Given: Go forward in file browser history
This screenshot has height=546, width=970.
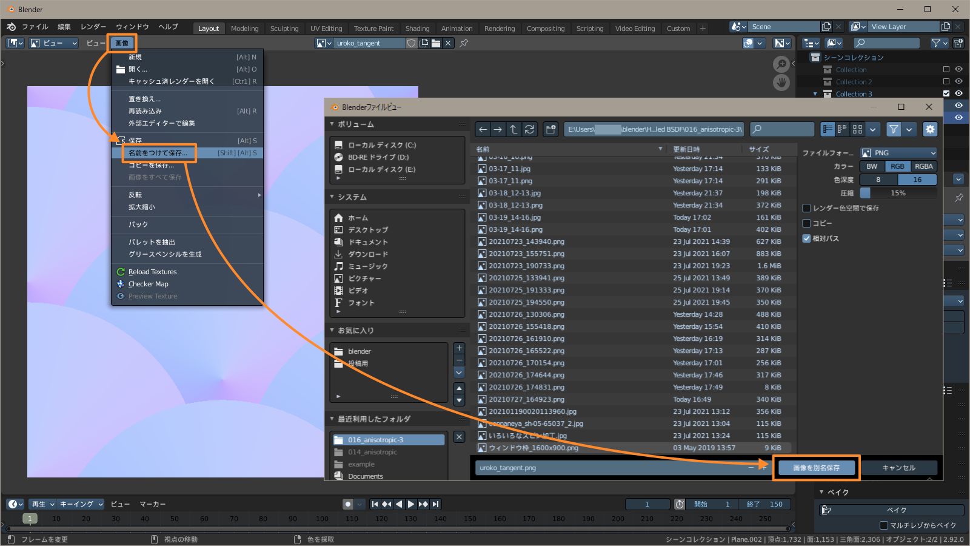Looking at the screenshot, I should (x=498, y=129).
